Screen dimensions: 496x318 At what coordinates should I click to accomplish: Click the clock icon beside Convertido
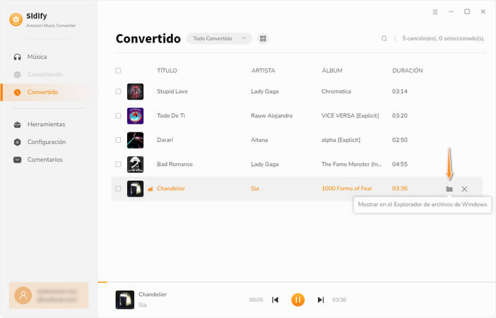tap(17, 92)
